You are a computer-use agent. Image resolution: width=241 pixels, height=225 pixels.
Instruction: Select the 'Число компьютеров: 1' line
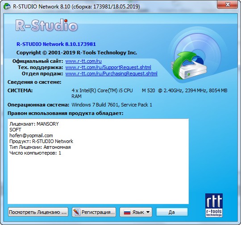[35, 153]
